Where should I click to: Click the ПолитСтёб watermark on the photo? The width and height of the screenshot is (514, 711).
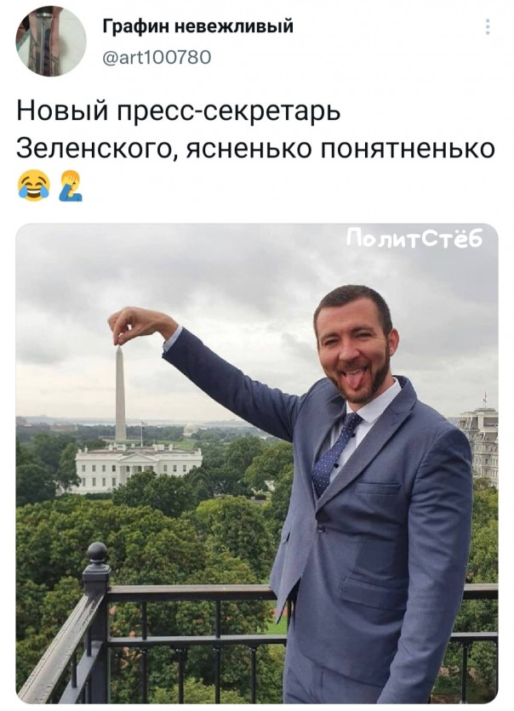(414, 239)
